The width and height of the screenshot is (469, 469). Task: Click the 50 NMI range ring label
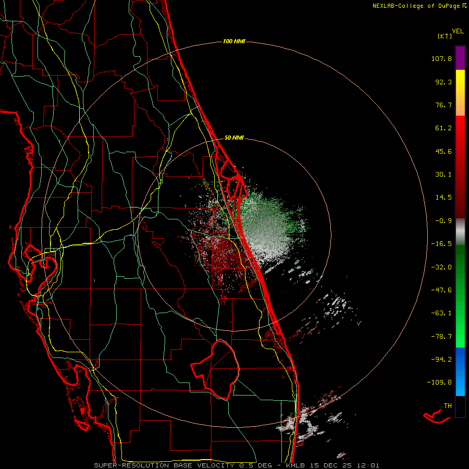(x=234, y=138)
